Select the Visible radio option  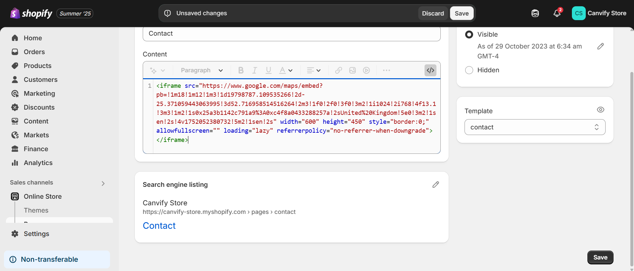click(x=469, y=35)
